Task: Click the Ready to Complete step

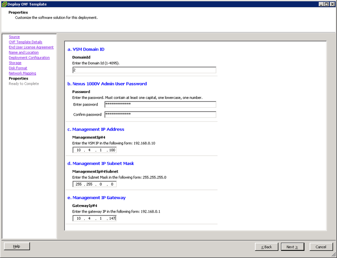Action: (x=24, y=84)
